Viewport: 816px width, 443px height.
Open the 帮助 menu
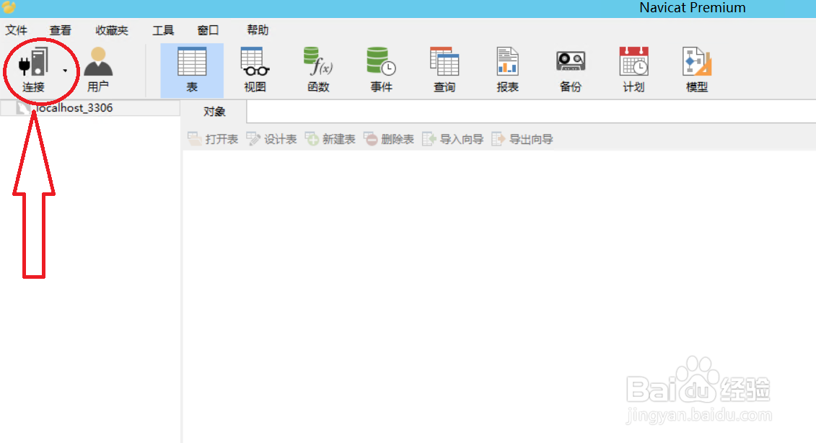[258, 30]
